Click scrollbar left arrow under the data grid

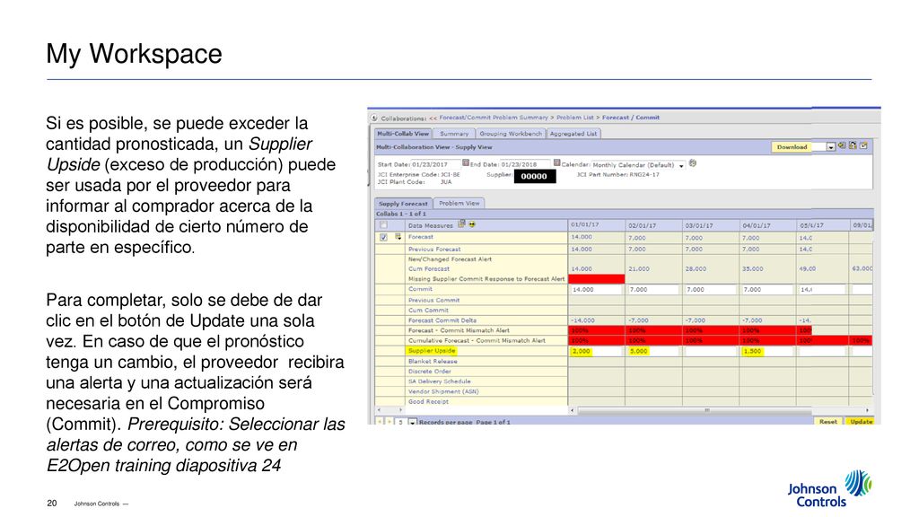573,410
